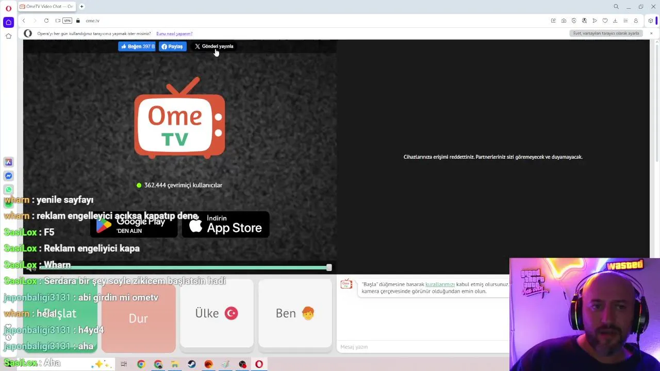Open the Google Play download badge
The image size is (660, 371).
click(134, 225)
